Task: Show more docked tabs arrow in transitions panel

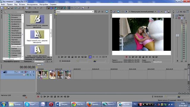Action: click(52, 62)
